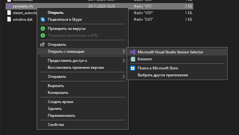
Task: Click 'Файл "DAT"' type cell of window.dat
Action: click(x=143, y=19)
